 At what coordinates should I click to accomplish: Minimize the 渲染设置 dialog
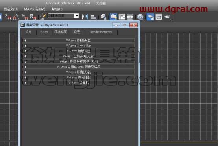tap(116, 25)
